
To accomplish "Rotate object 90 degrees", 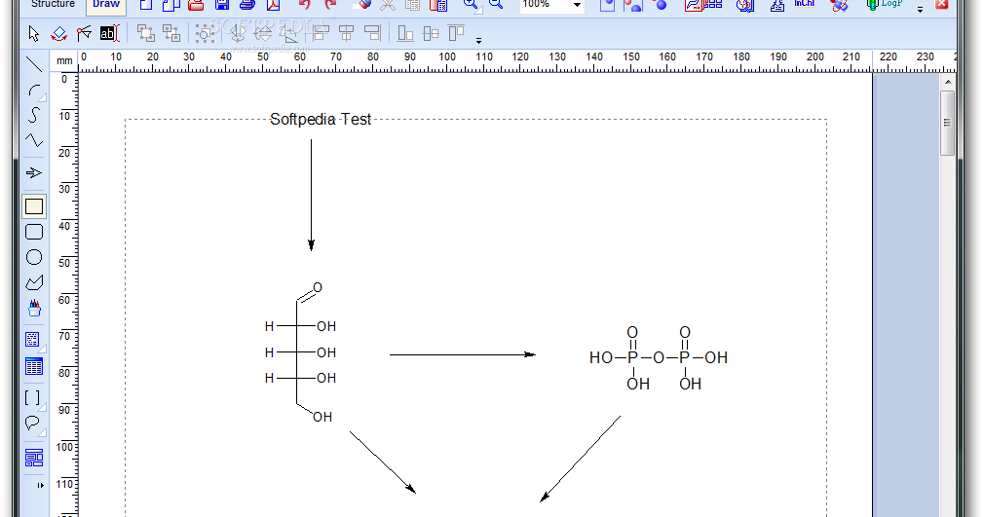I will click(288, 33).
